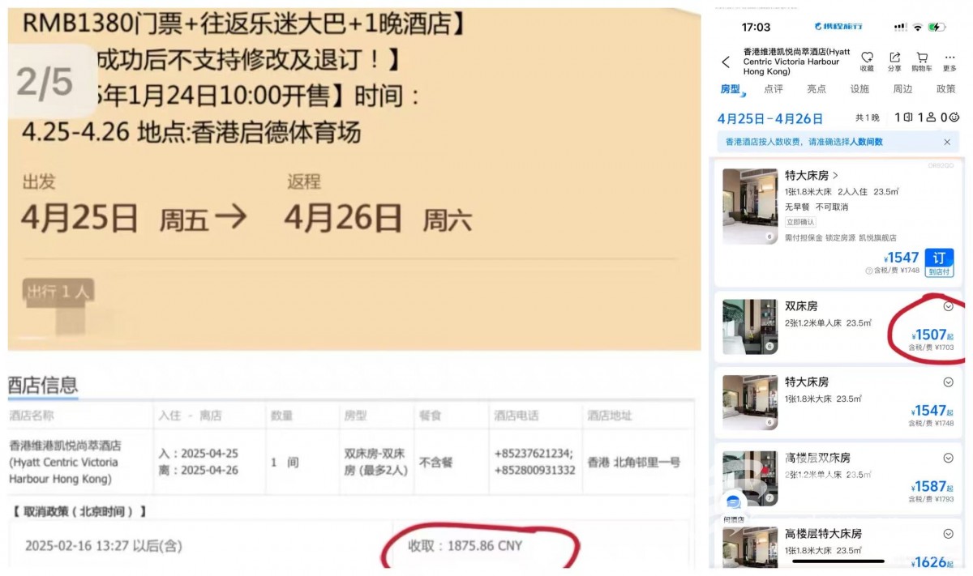The image size is (973, 576).
Task: Tap phone number +85237621234
Action: click(x=534, y=453)
